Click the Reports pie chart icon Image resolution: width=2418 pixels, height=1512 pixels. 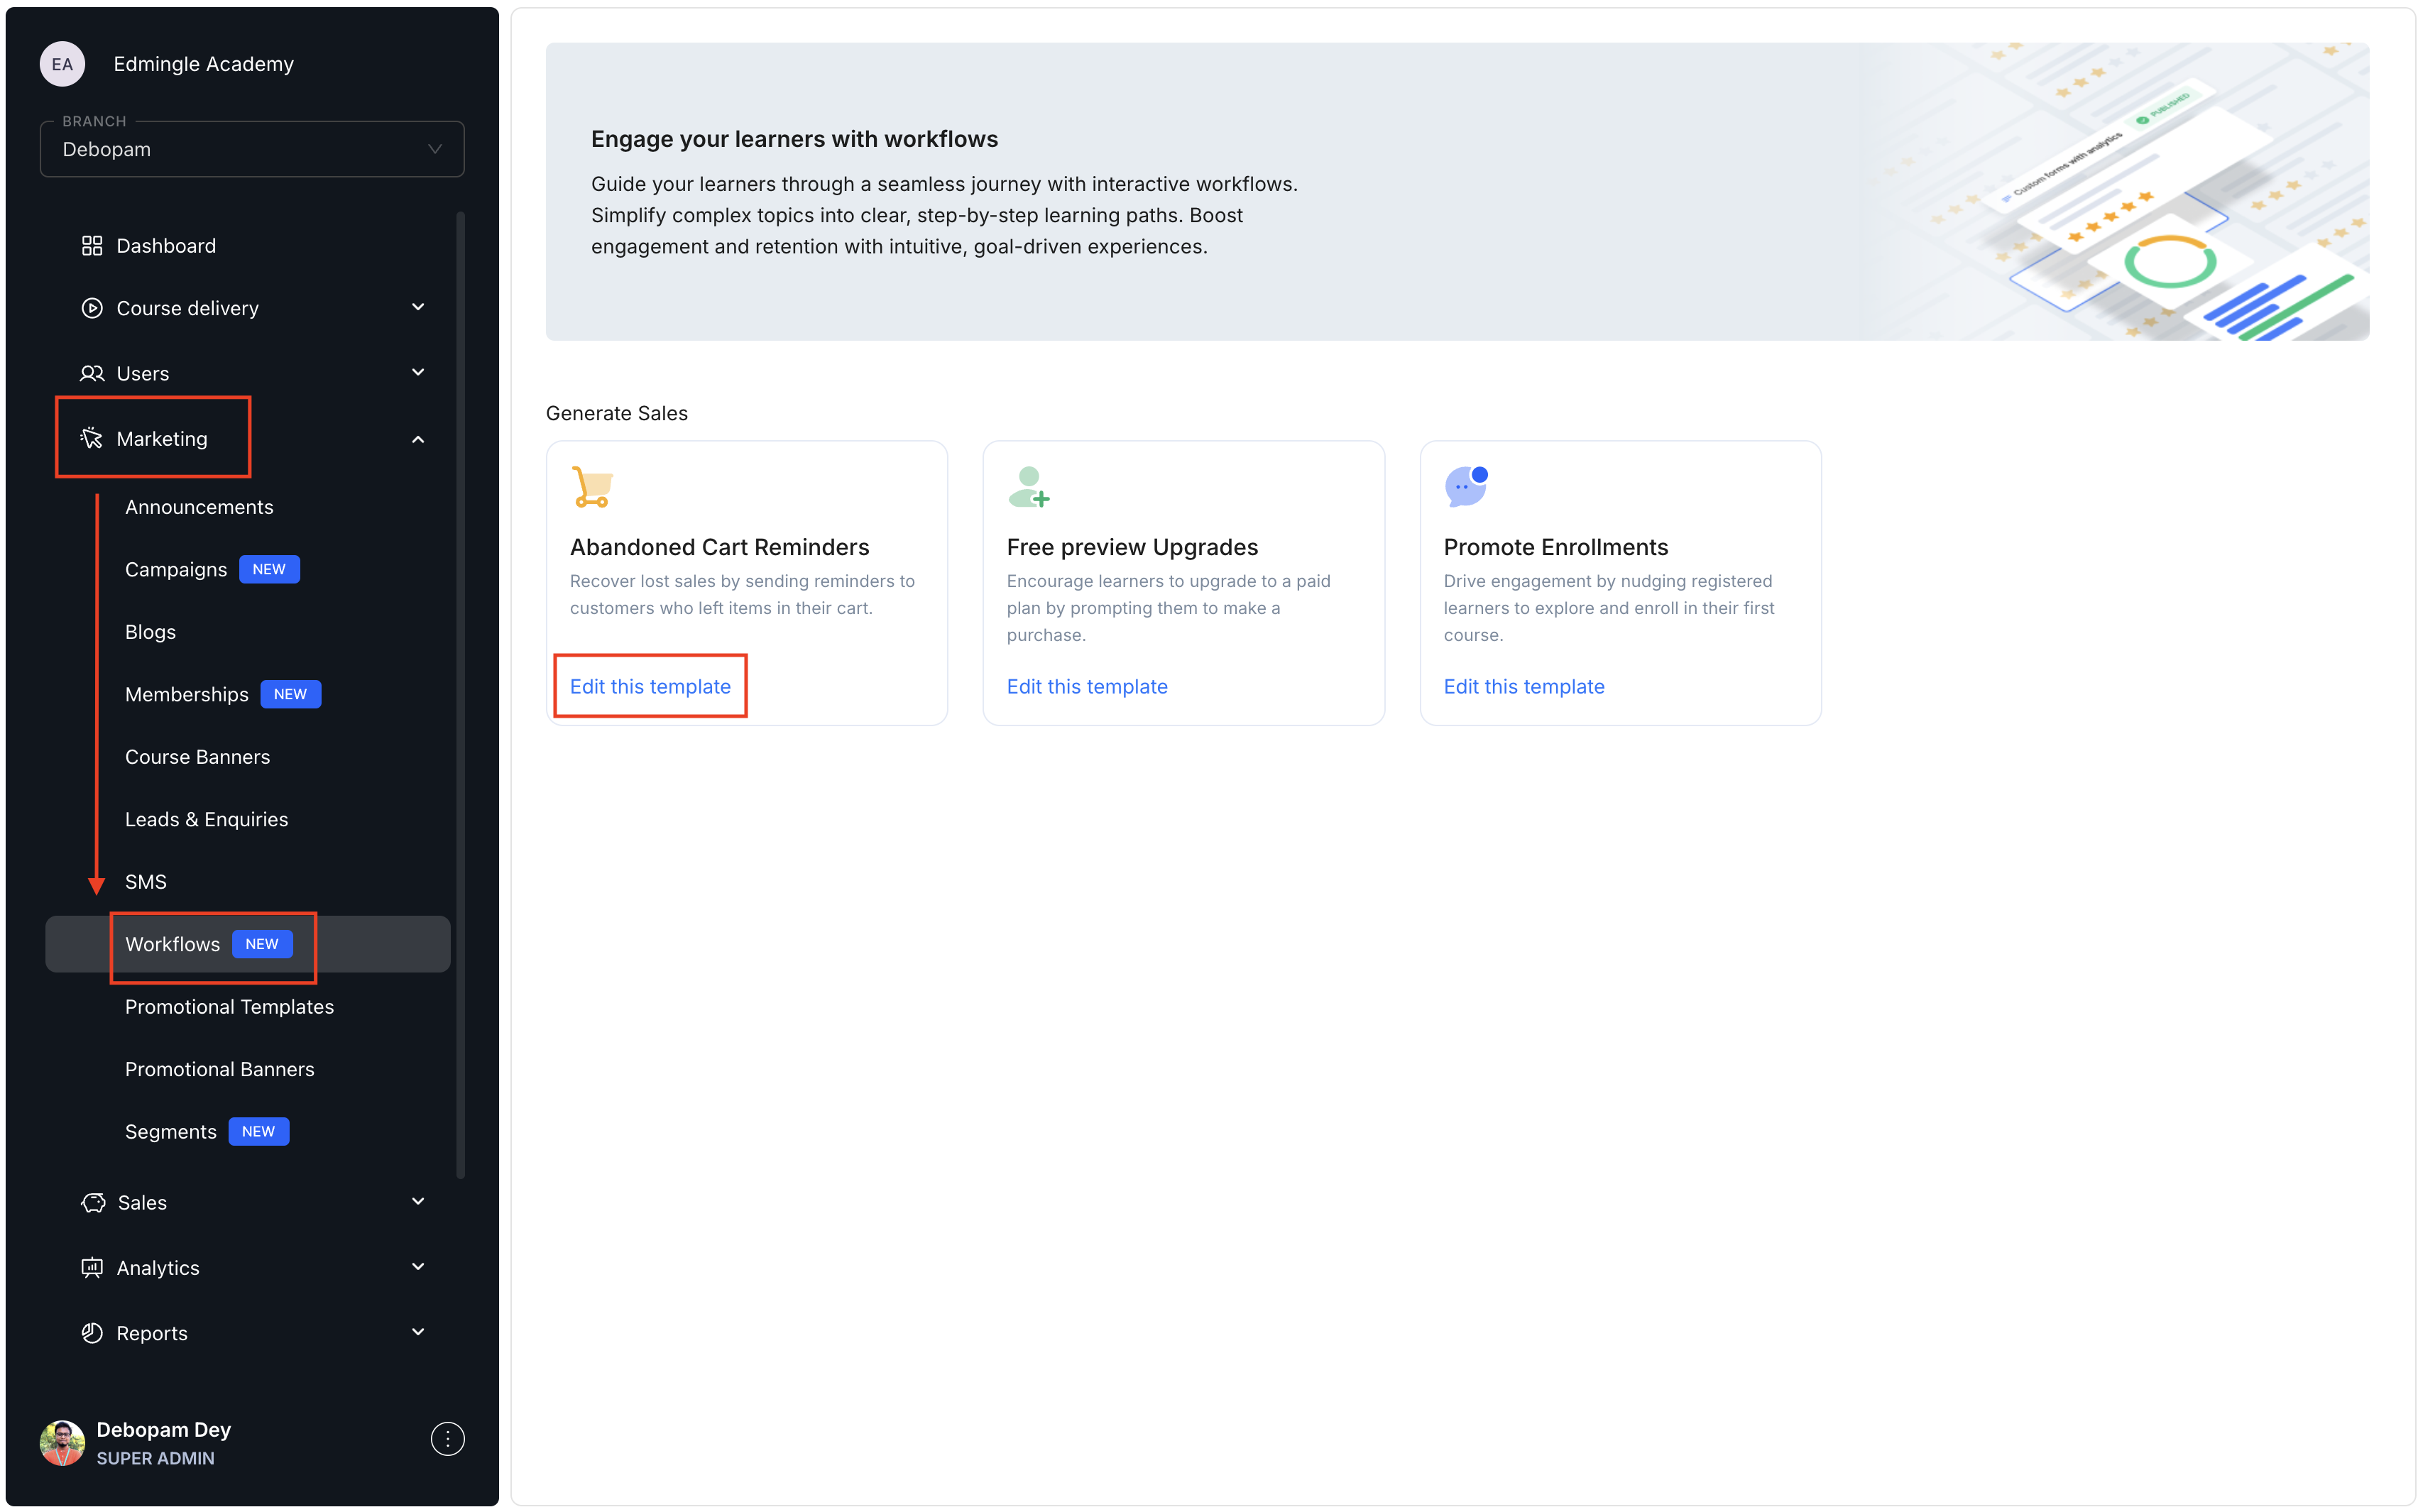tap(92, 1332)
